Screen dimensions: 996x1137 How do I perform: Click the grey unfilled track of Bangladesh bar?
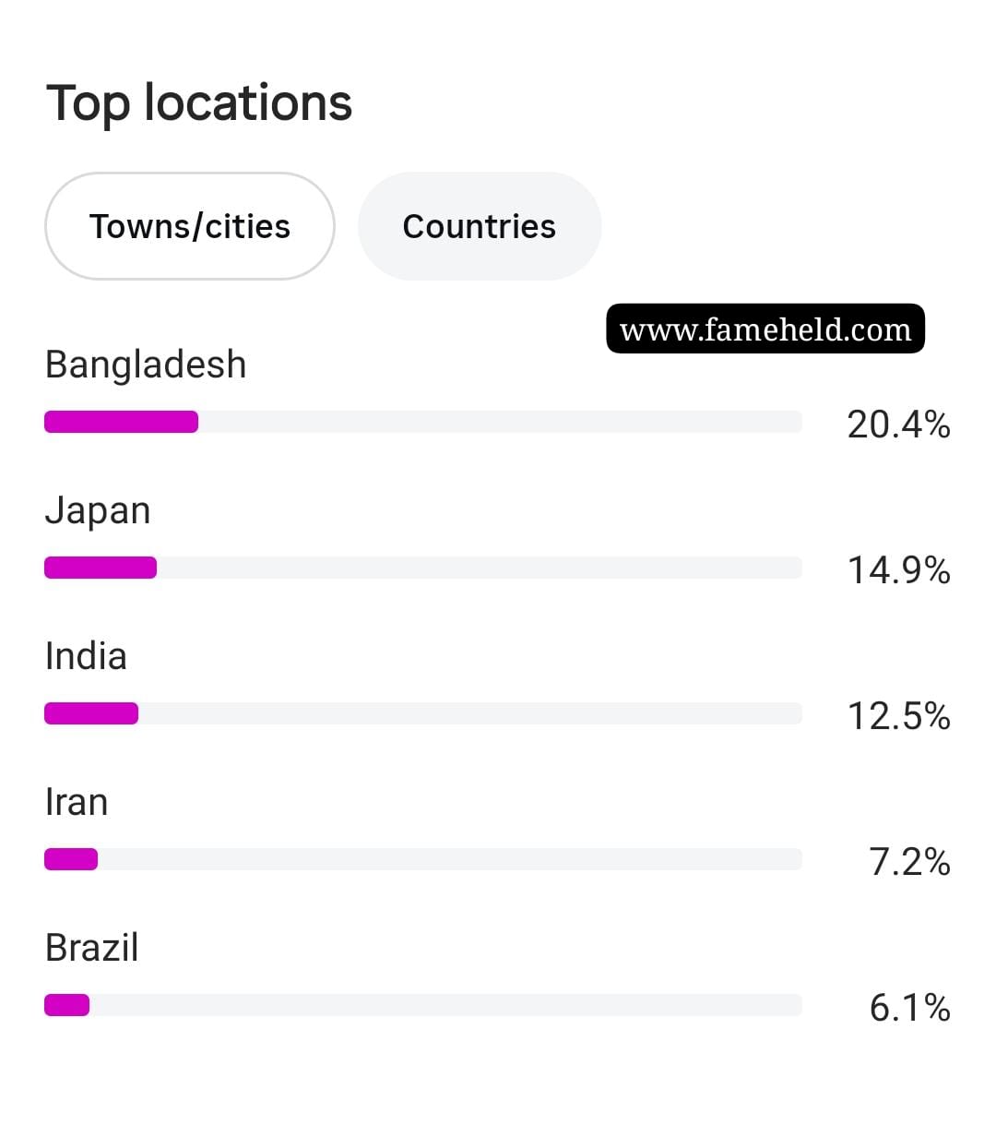[x=500, y=422]
